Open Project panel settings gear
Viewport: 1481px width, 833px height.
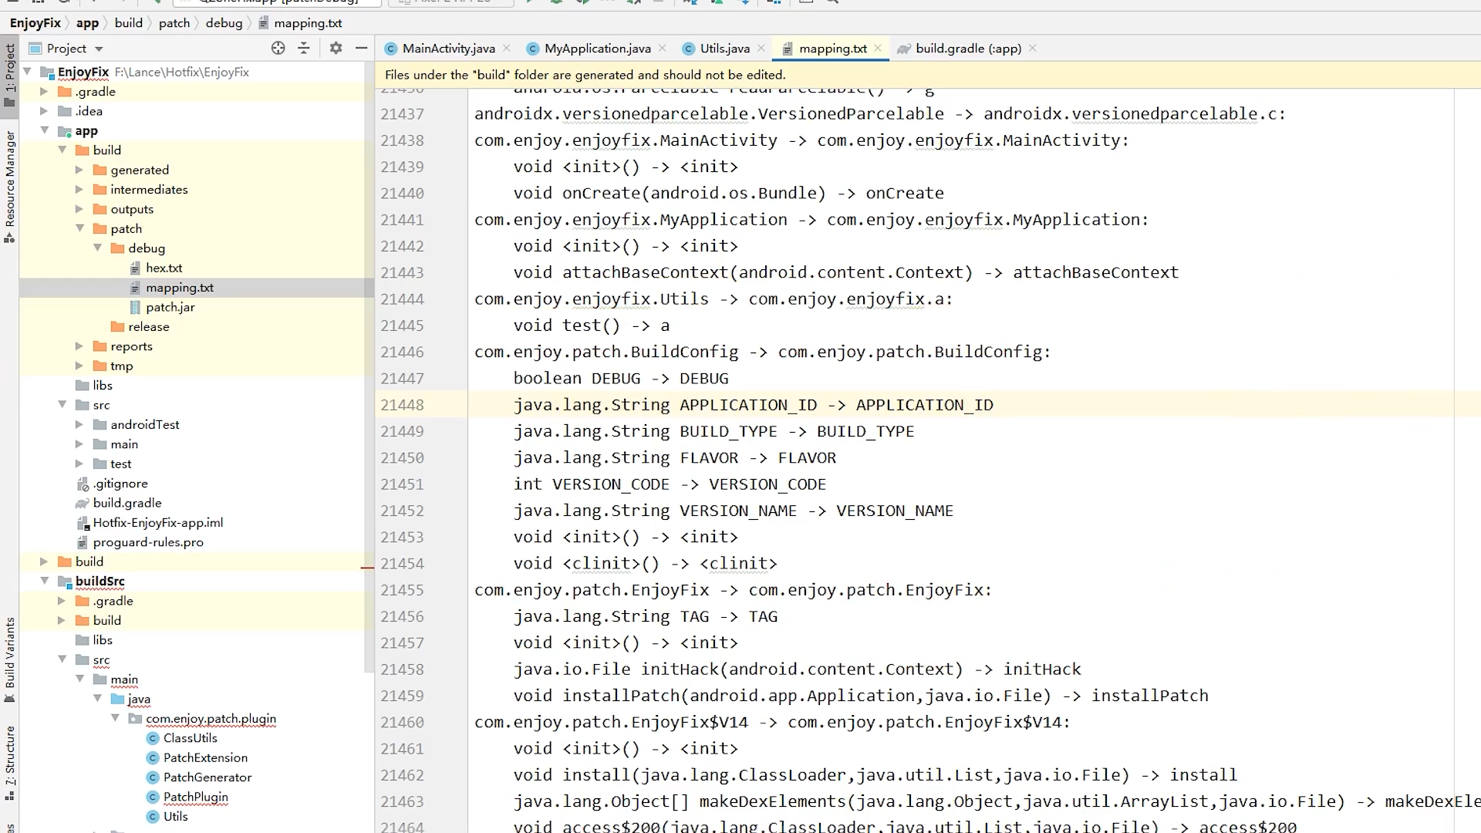336,48
